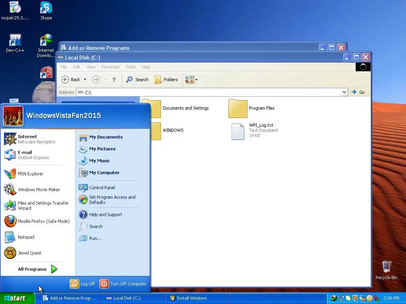Image resolution: width=406 pixels, height=304 pixels.
Task: Go Back in Local Disk window
Action: tap(71, 80)
